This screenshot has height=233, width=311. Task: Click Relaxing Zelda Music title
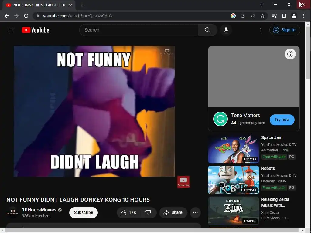275,202
